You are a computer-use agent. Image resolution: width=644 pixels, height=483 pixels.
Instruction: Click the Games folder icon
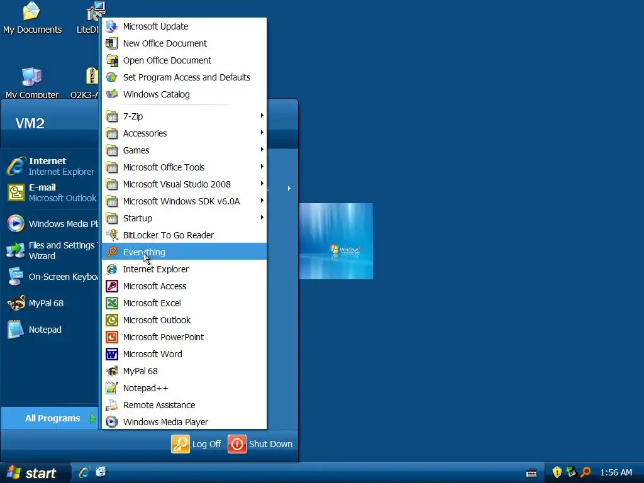click(x=112, y=150)
